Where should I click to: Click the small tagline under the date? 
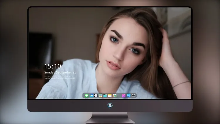(x=60, y=78)
